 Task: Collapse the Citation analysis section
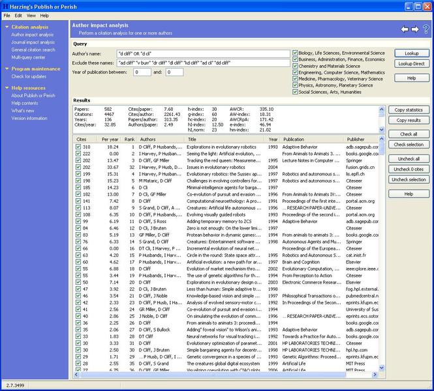pos(7,27)
